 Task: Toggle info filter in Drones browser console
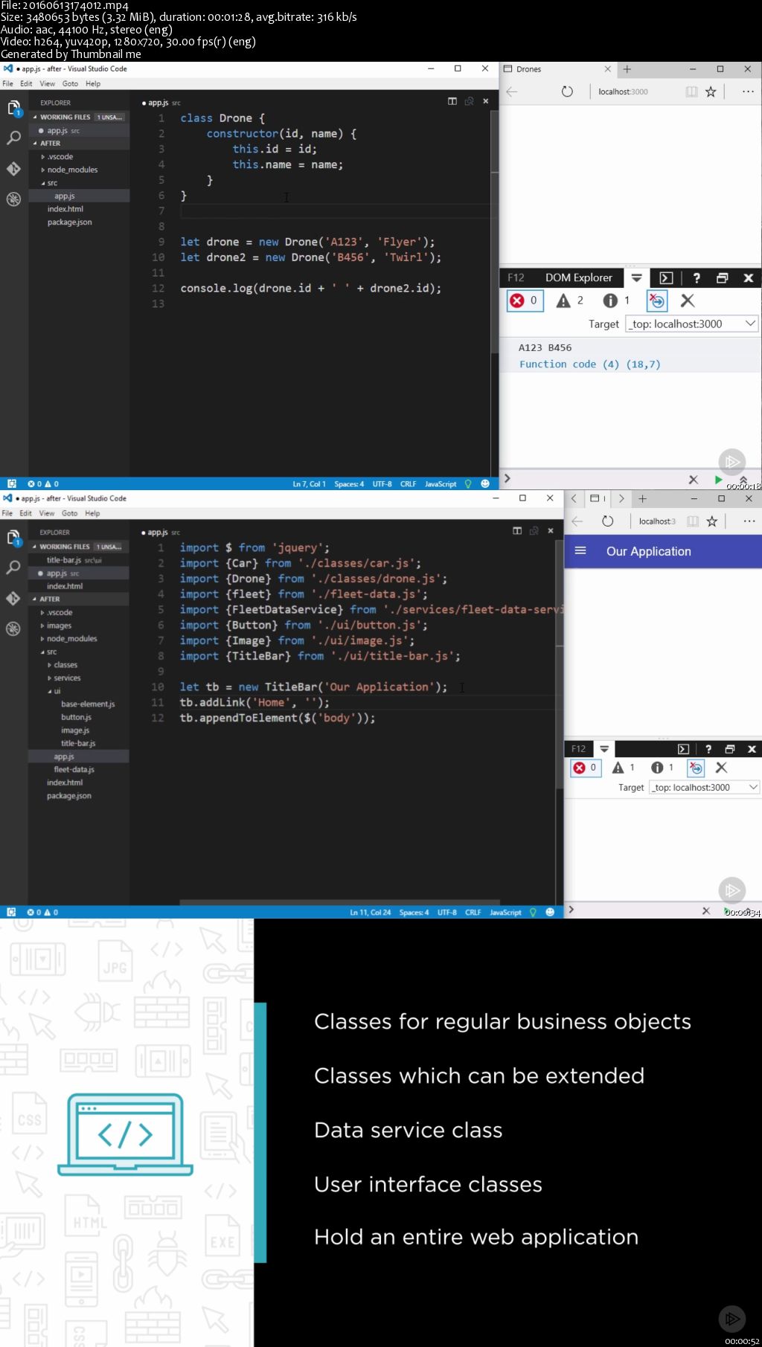pyautogui.click(x=616, y=300)
